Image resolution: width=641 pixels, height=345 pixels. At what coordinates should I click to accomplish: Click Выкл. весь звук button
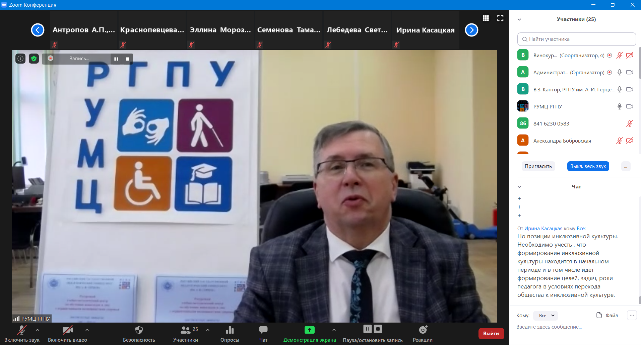[x=588, y=166]
